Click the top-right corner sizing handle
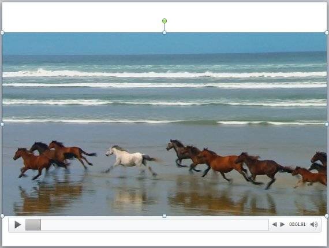 (327, 32)
